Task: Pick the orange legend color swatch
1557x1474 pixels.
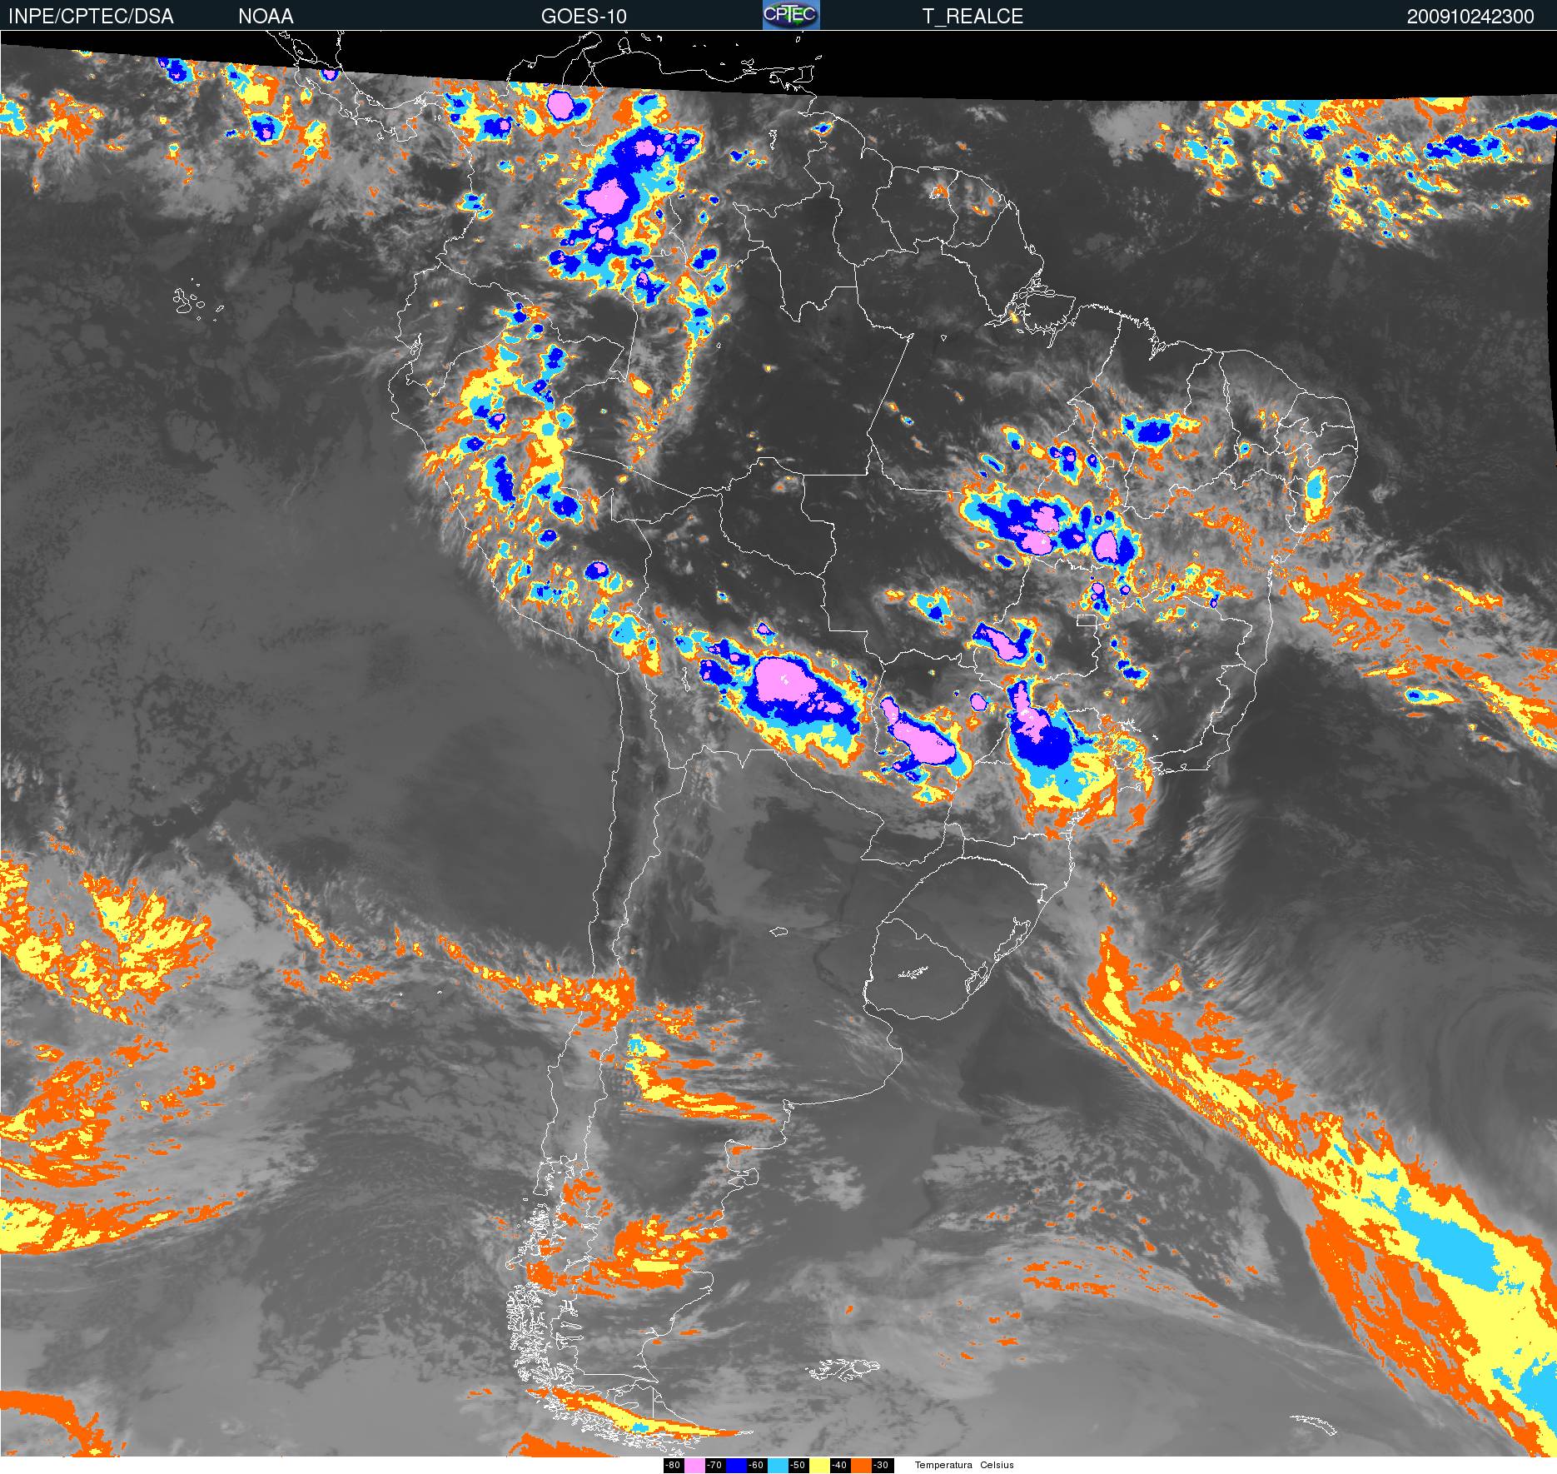Action: (x=861, y=1466)
